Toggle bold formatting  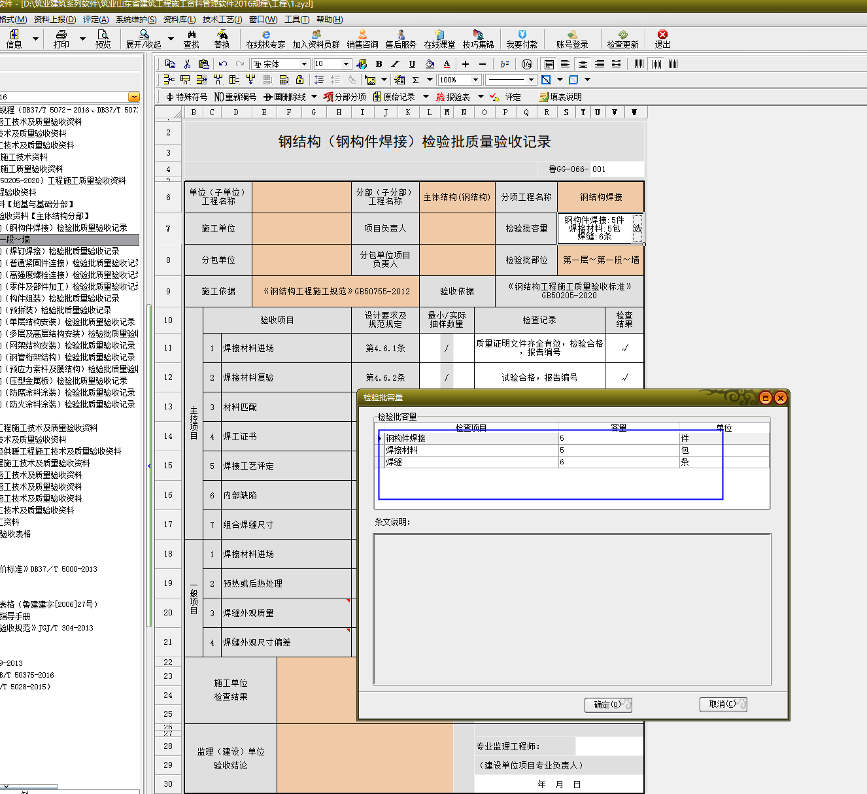pyautogui.click(x=379, y=63)
